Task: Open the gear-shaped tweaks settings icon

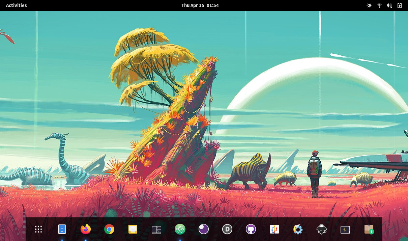Action: pos(298,230)
